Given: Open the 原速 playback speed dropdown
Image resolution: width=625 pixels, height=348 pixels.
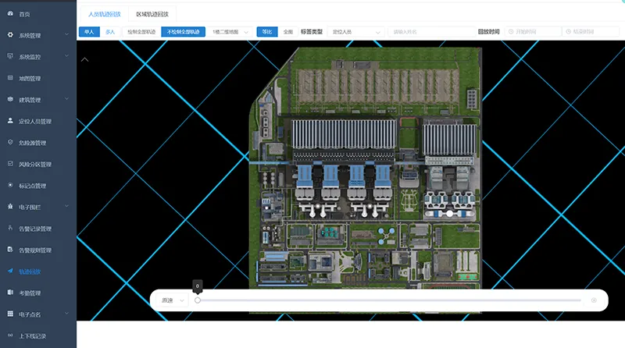Looking at the screenshot, I should [172, 300].
